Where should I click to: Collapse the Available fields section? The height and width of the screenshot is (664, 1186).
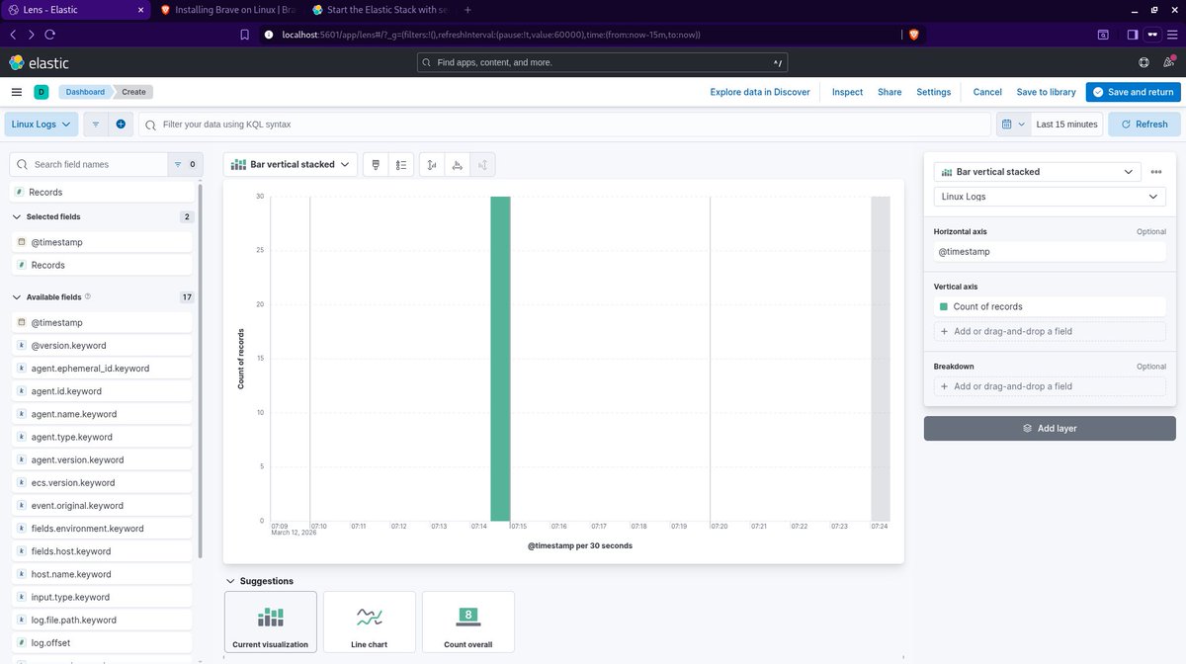pyautogui.click(x=17, y=296)
